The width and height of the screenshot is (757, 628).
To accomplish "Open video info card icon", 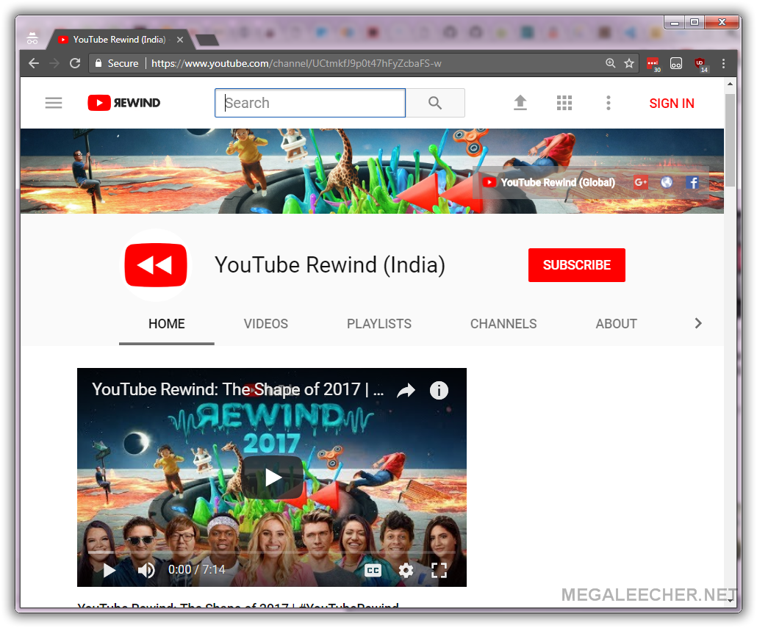I will coord(439,390).
